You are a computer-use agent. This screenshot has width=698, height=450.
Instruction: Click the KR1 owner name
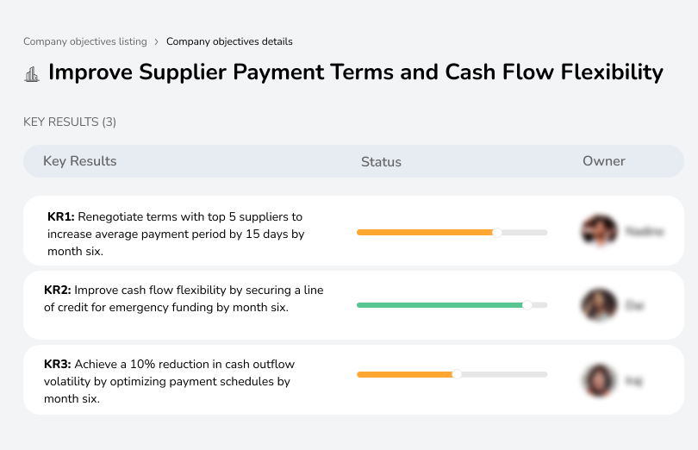645,231
